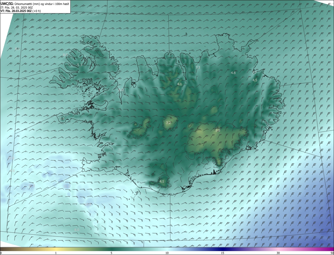Image resolution: width=334 pixels, height=255 pixels.
Task: Click the colorbar tick label 15
Action: click(x=223, y=253)
